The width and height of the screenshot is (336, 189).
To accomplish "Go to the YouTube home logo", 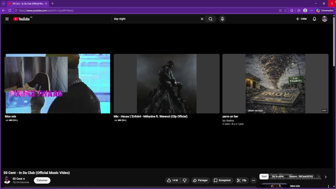I will [x=22, y=19].
